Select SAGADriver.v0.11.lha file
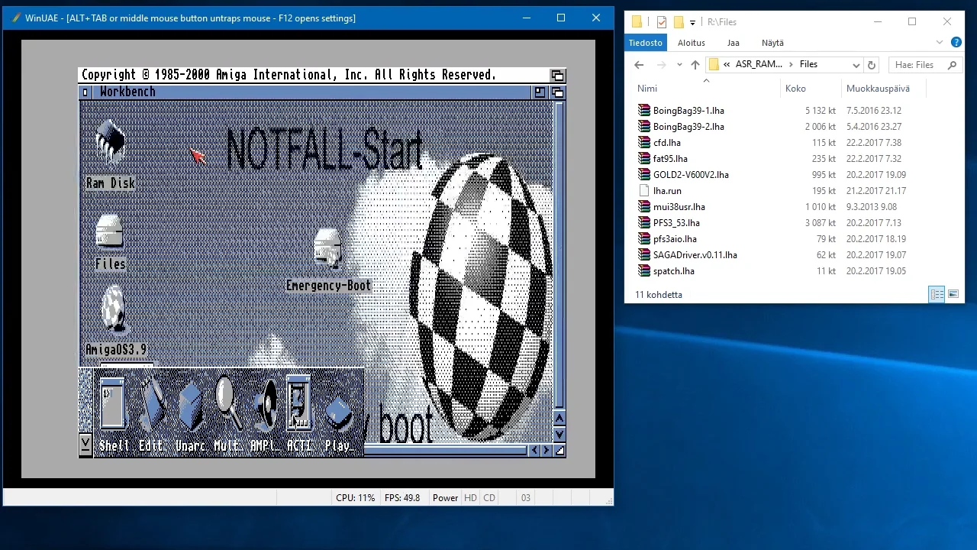This screenshot has width=977, height=550. coord(695,255)
